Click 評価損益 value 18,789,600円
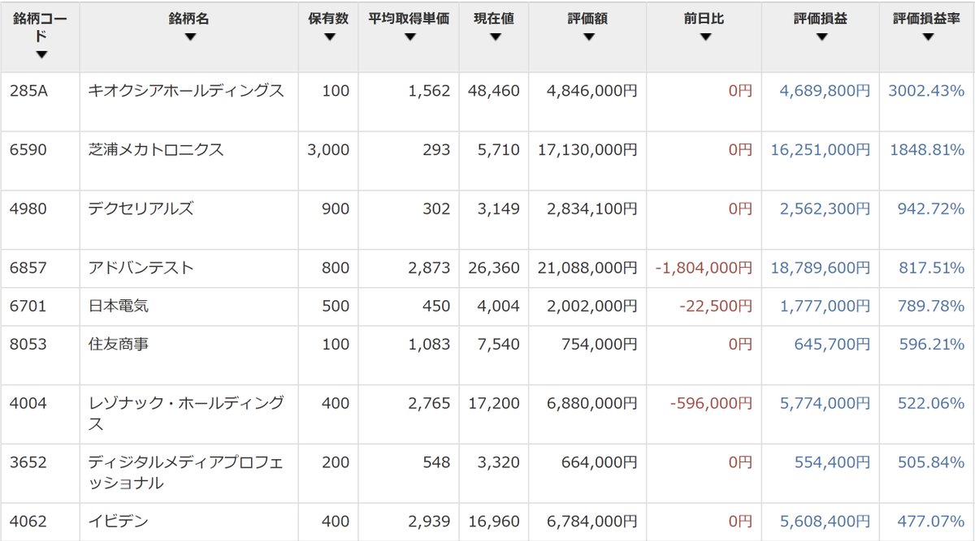975x541 pixels. coord(820,268)
